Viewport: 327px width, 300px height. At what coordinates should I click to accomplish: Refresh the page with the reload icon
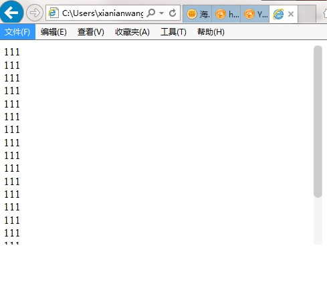point(173,13)
